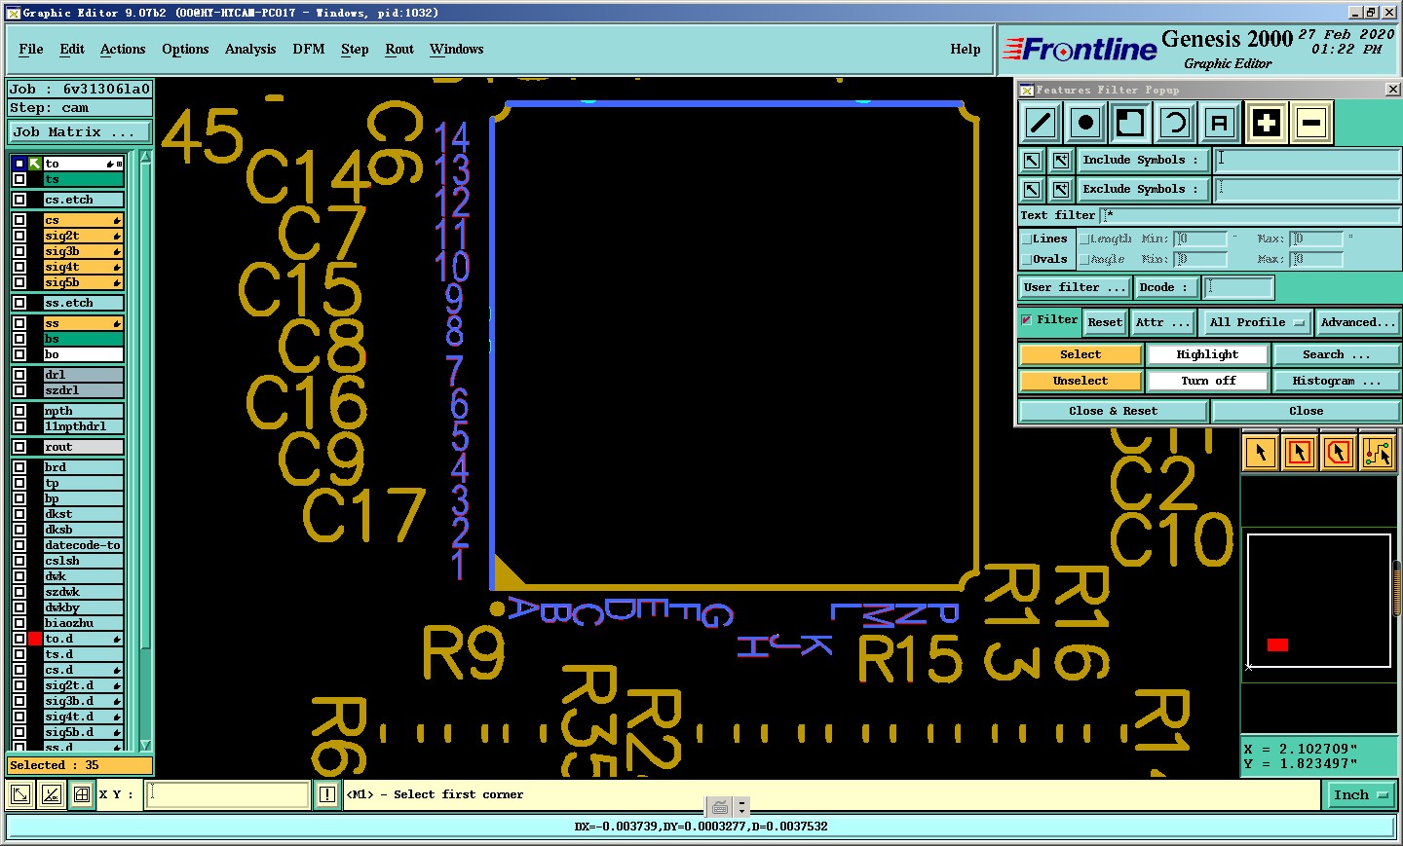Click the Include Symbols add-pick arrow icon
The image size is (1403, 846).
tap(1061, 161)
